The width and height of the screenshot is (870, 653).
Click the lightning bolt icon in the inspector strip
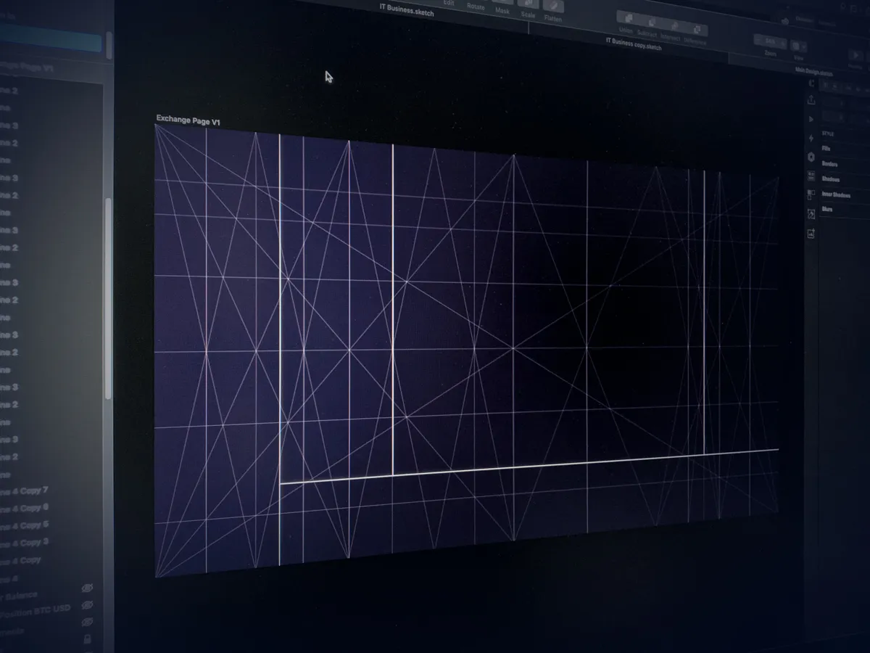pyautogui.click(x=811, y=138)
